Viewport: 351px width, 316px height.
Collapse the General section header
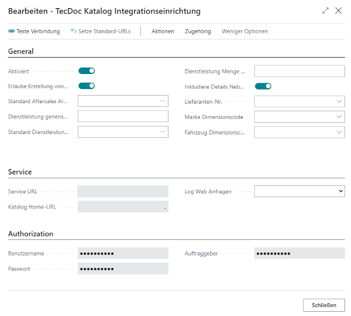click(x=21, y=51)
